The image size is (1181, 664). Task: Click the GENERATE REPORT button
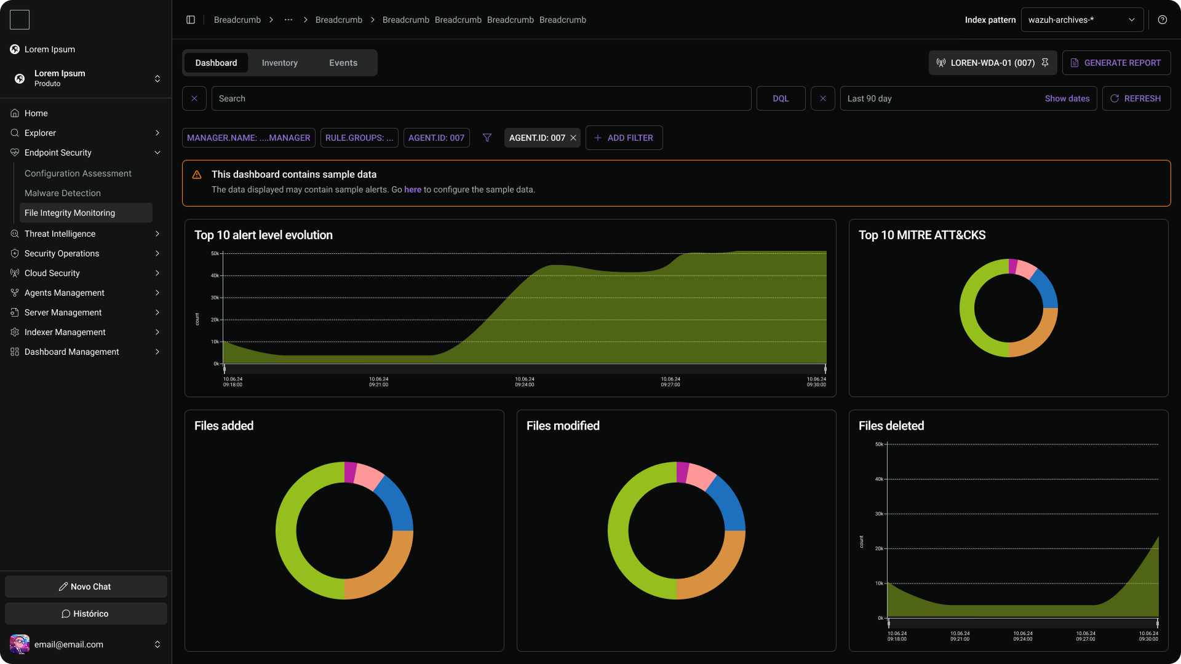(x=1116, y=63)
